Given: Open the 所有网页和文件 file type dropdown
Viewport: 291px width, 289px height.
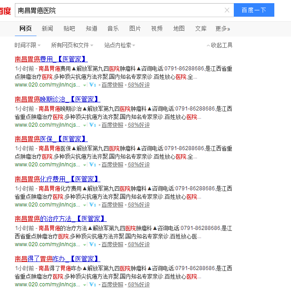Looking at the screenshot, I should point(72,45).
